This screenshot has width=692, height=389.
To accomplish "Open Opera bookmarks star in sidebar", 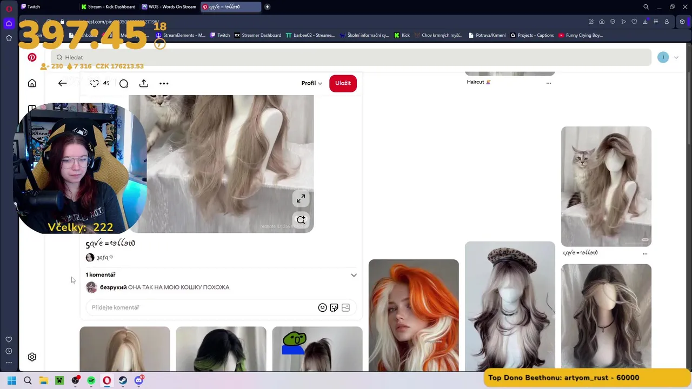I will pos(9,38).
